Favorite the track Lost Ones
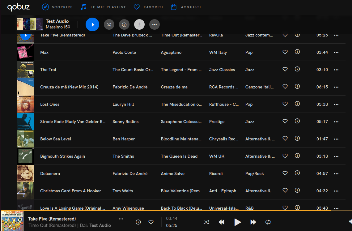352x231 pixels. (285, 104)
